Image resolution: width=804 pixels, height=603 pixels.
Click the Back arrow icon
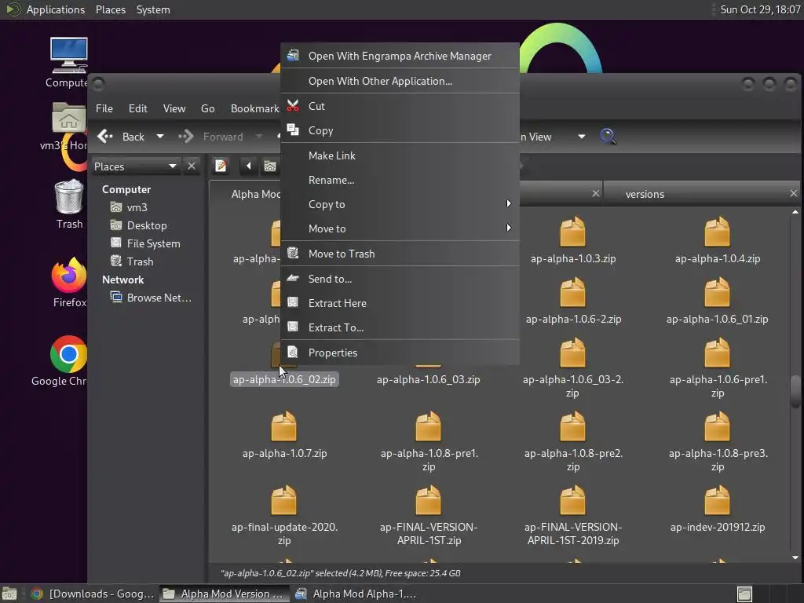(105, 137)
